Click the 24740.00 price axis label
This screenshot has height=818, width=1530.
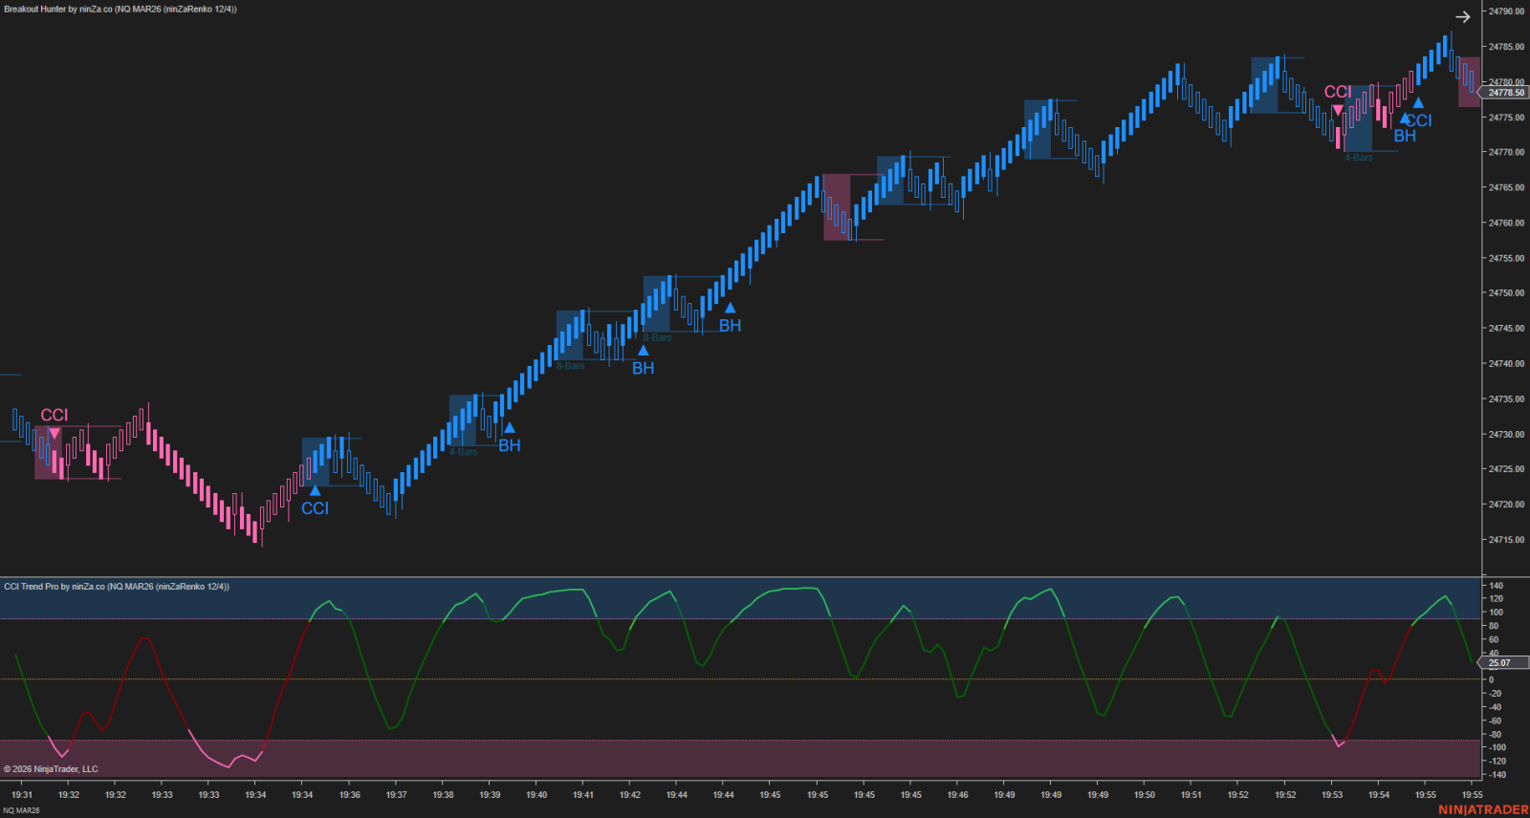[1506, 363]
